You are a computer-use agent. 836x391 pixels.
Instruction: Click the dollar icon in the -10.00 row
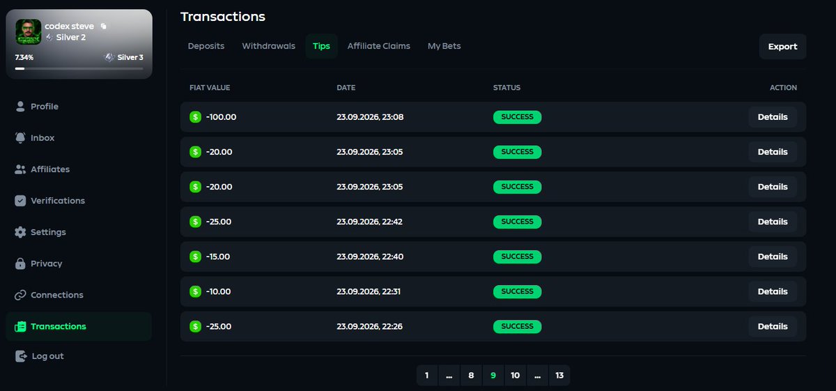[196, 291]
